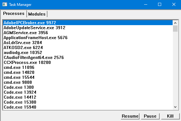Select cmd.exe 9808 entry

click(88, 83)
